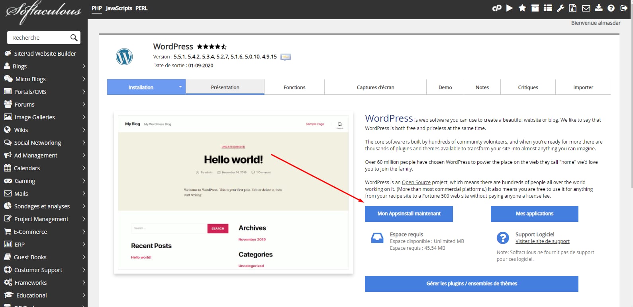This screenshot has width=633, height=307.
Task: Click the search magnifier icon in sidebar
Action: click(74, 38)
